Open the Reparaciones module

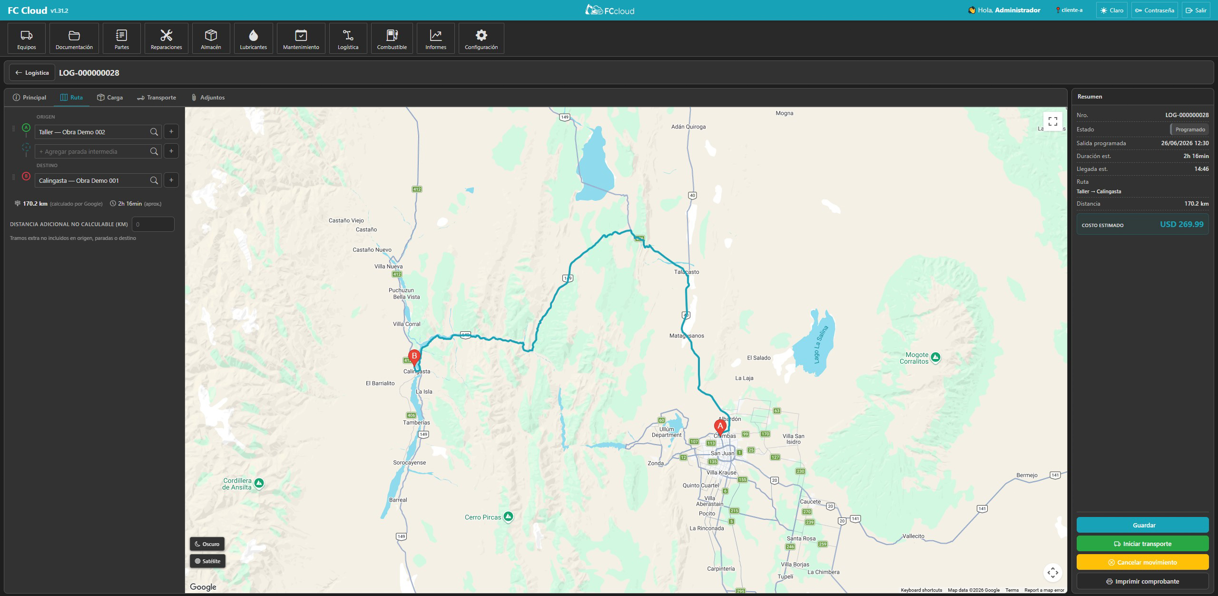coord(167,39)
